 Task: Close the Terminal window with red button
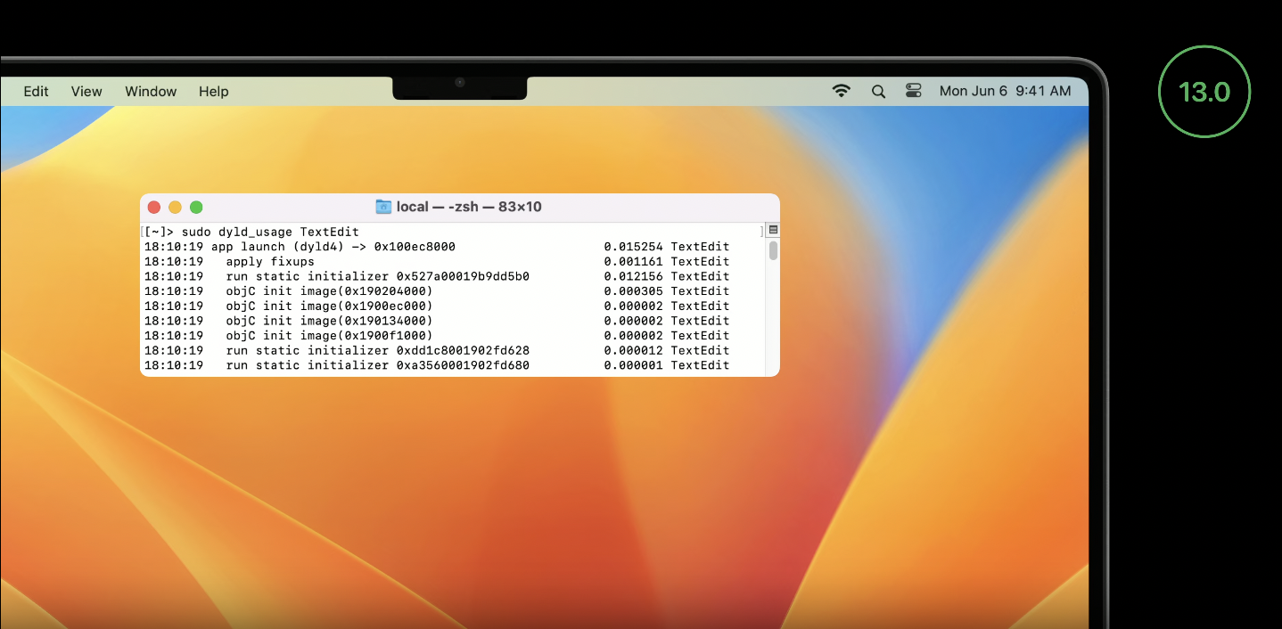[153, 207]
